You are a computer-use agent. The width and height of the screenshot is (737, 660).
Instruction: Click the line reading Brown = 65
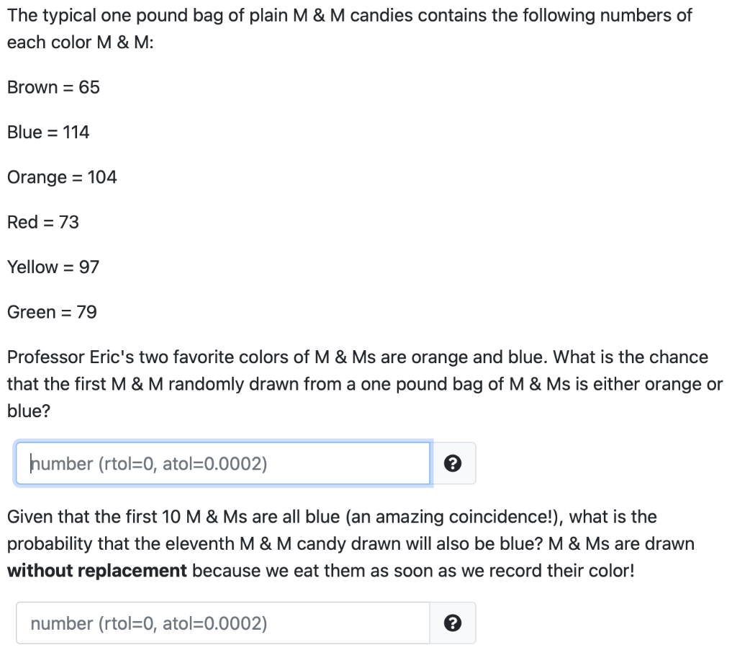click(x=53, y=87)
